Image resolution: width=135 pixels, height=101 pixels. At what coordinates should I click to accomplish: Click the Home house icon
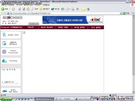[28, 9]
